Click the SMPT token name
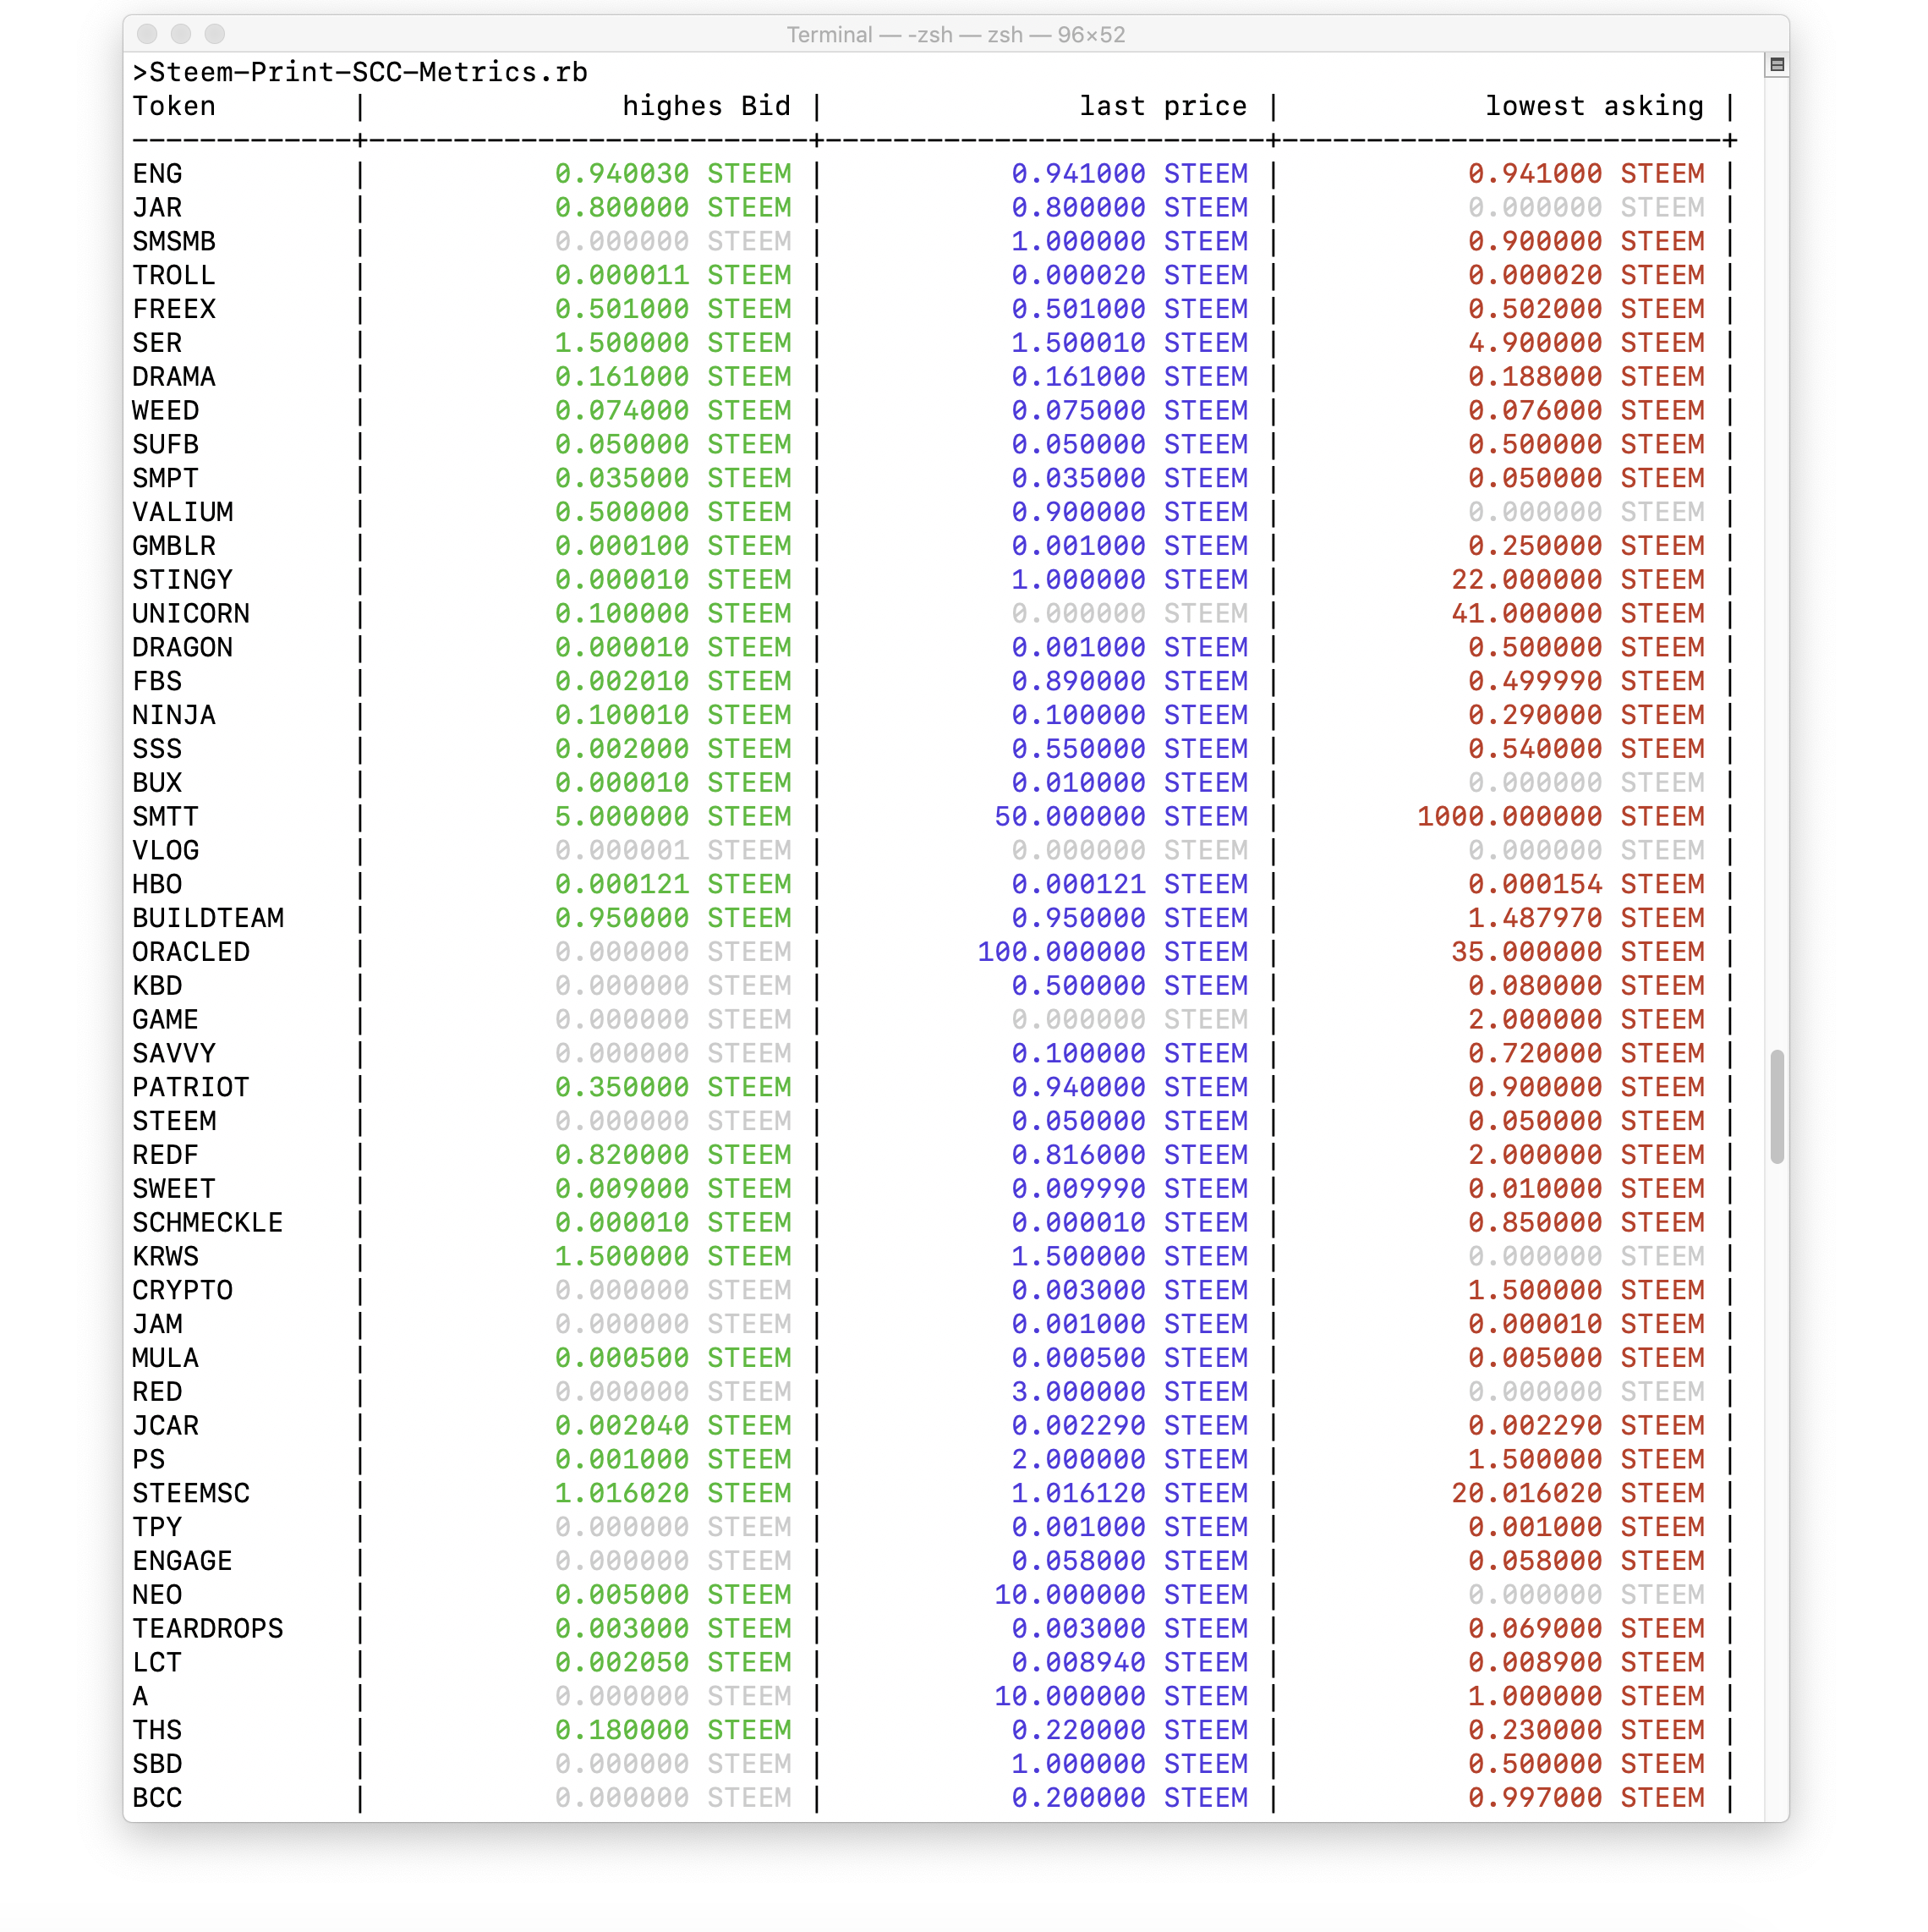Image resolution: width=1928 pixels, height=1932 pixels. click(x=166, y=479)
